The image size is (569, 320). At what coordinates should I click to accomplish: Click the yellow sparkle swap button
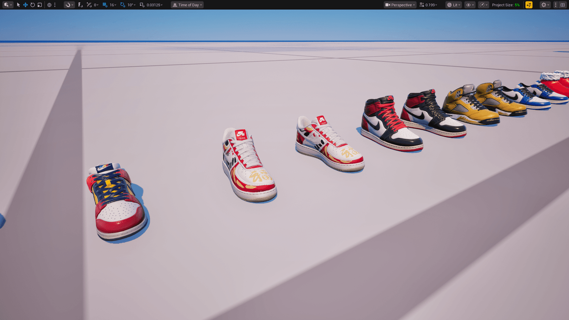(x=529, y=5)
